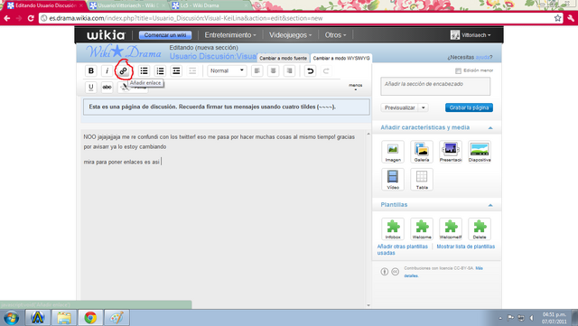
Task: Reload the page in the browser
Action: click(31, 18)
